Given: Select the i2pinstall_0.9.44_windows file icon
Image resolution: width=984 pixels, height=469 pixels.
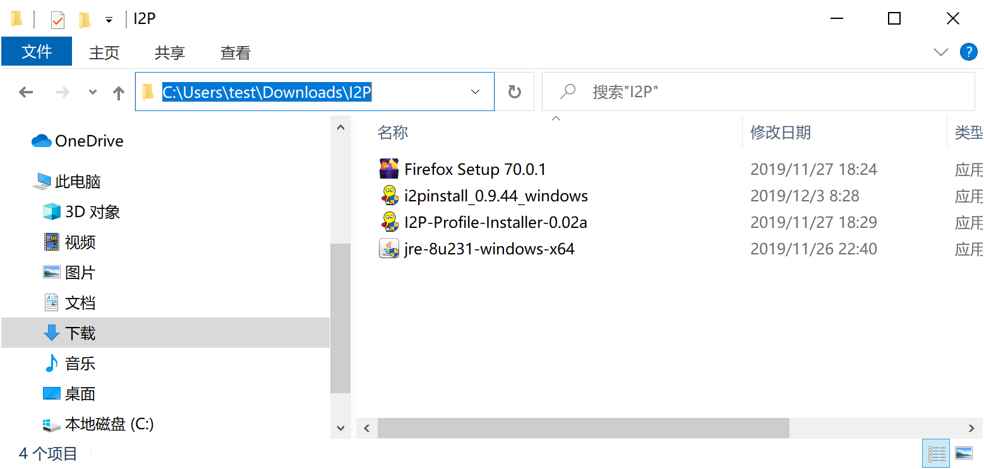Looking at the screenshot, I should point(388,196).
